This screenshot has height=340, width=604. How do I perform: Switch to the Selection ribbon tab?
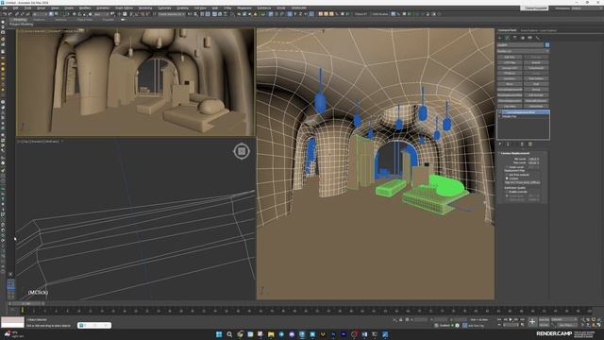pyautogui.click(x=60, y=20)
